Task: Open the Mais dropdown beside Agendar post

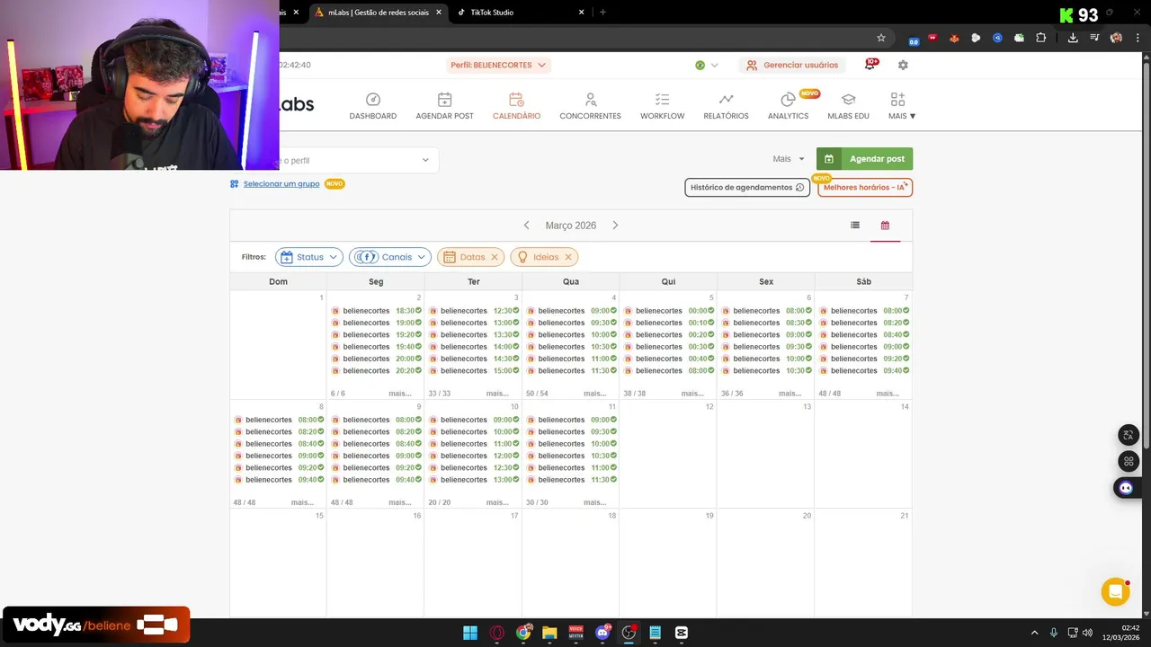Action: (x=789, y=159)
